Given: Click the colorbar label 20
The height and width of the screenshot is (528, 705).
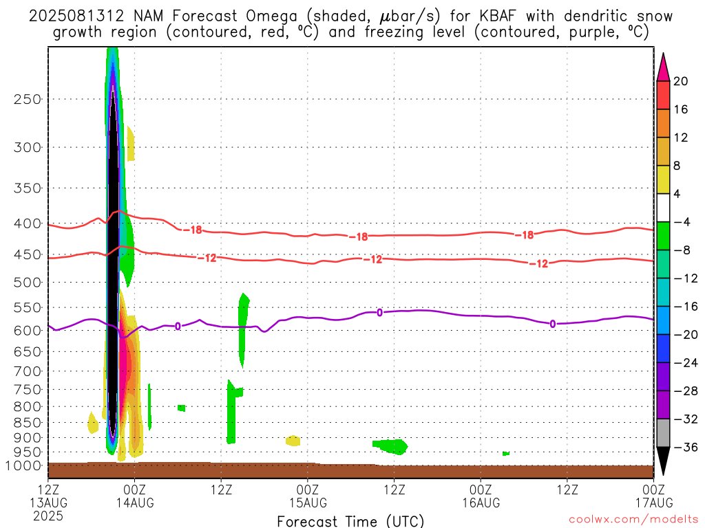Looking at the screenshot, I should click(681, 81).
